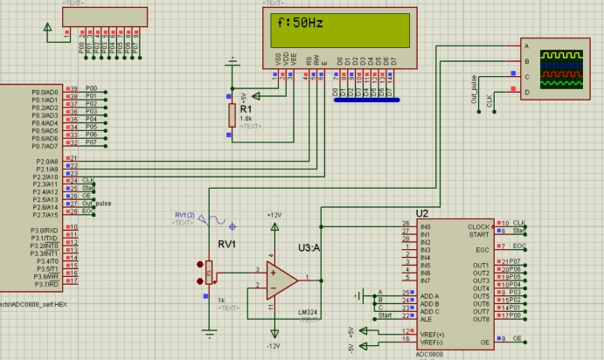Click the +12V power terminal arrow

click(274, 227)
